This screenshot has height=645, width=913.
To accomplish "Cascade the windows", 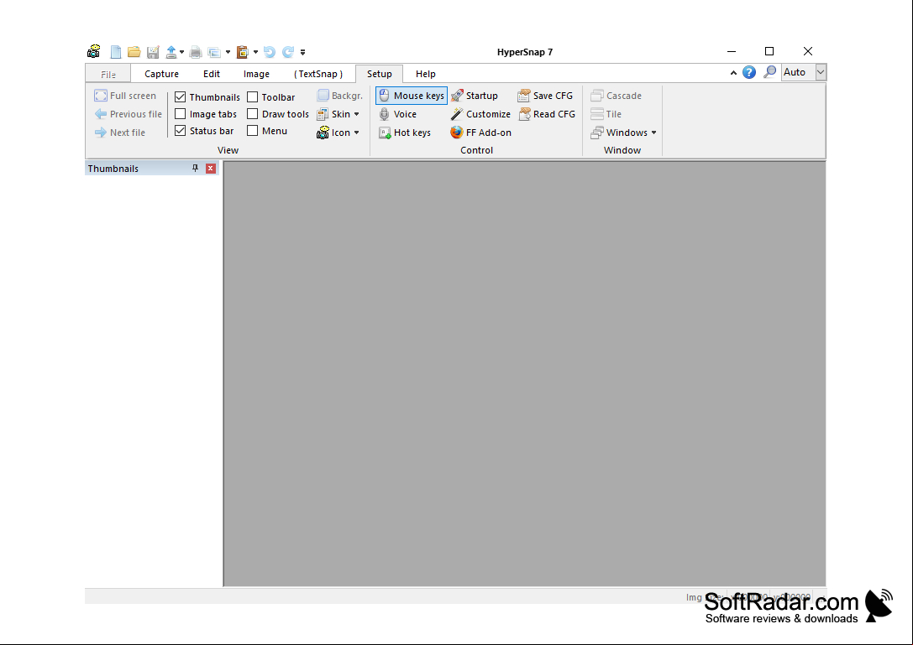I will tap(616, 96).
